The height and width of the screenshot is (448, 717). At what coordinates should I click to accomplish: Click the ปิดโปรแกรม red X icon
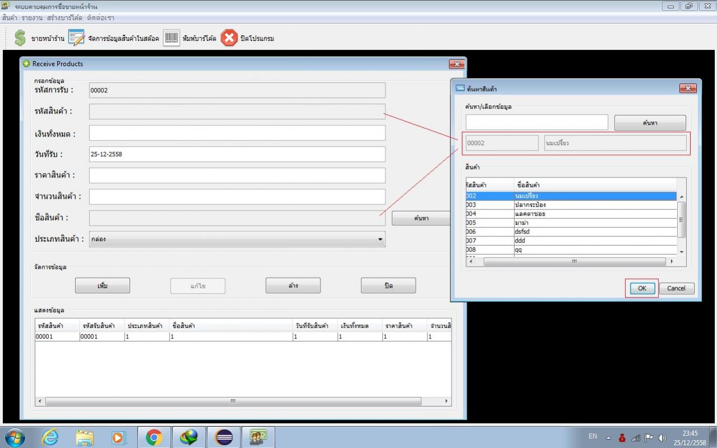click(229, 38)
